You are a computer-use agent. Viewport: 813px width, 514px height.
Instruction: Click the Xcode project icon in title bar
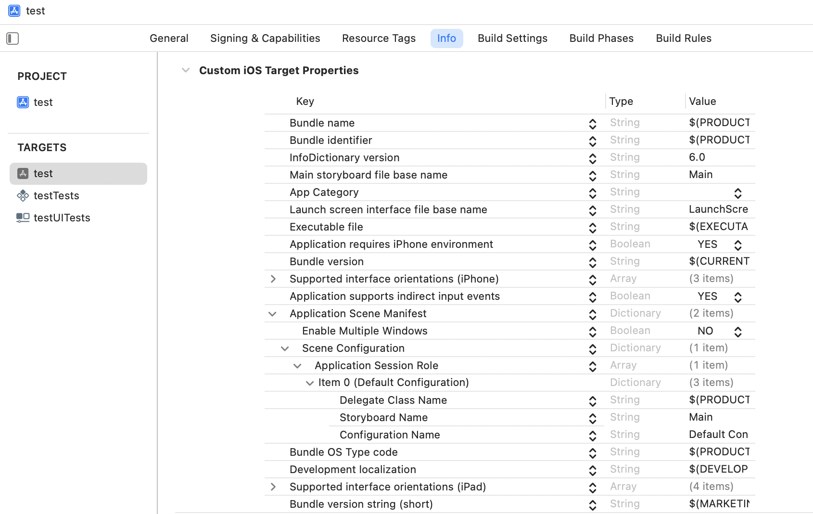pyautogui.click(x=14, y=11)
